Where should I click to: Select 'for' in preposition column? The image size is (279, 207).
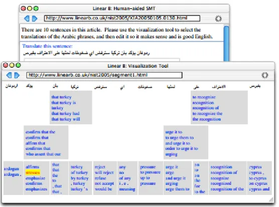(197, 186)
